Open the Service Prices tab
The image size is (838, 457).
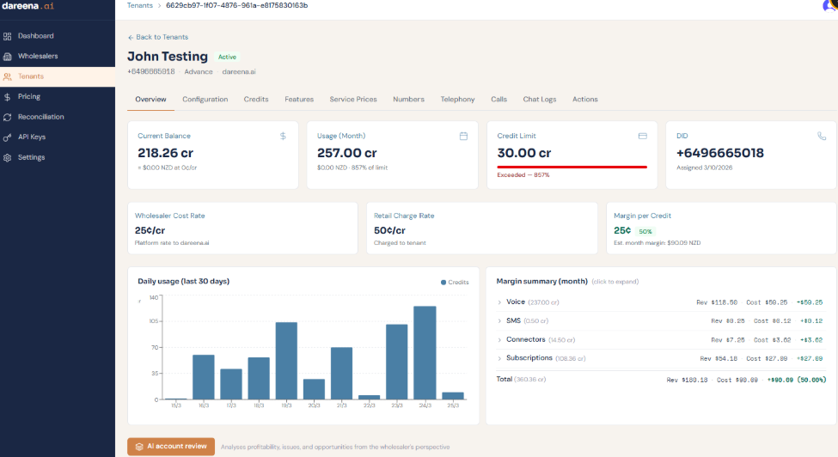(353, 100)
